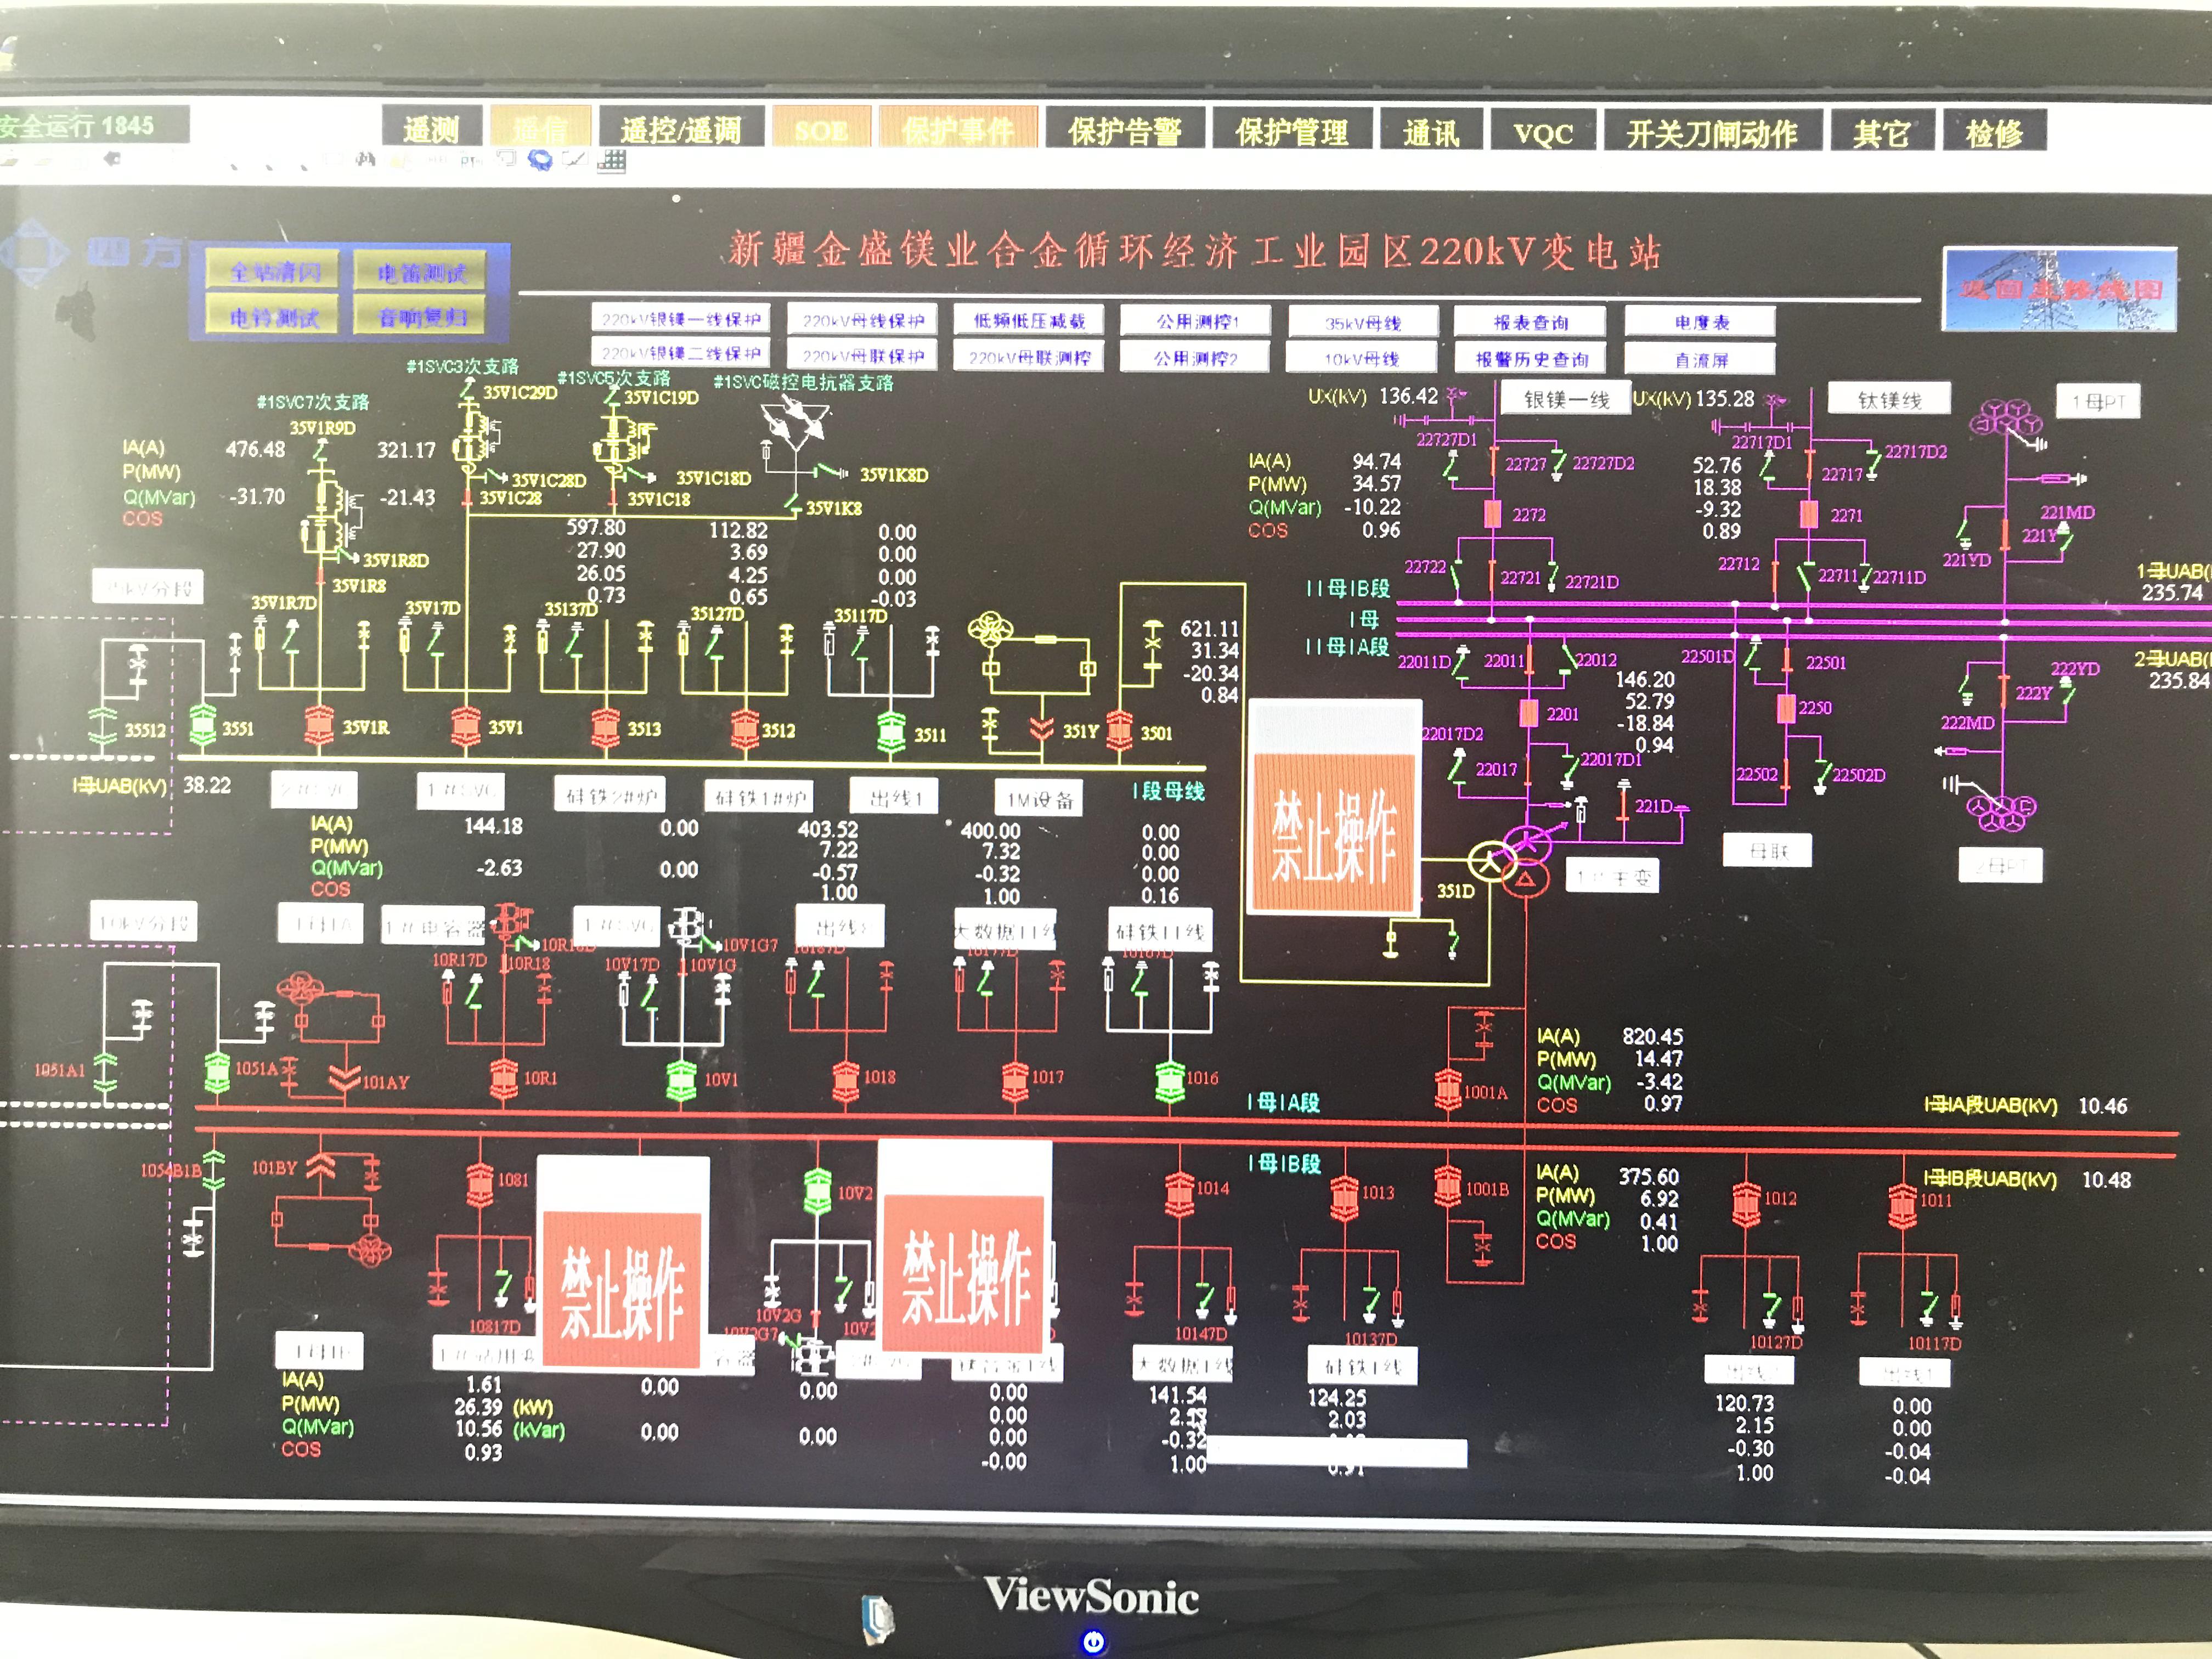
Task: Click circuit breaker 2272 symbol
Action: point(1492,514)
